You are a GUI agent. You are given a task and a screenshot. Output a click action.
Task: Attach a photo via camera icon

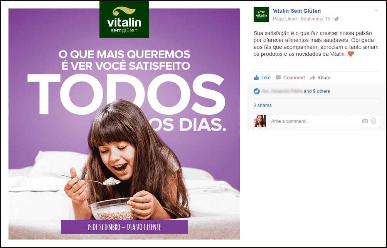coord(365,121)
